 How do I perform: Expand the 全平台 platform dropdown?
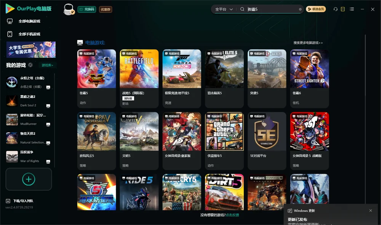tap(224, 9)
